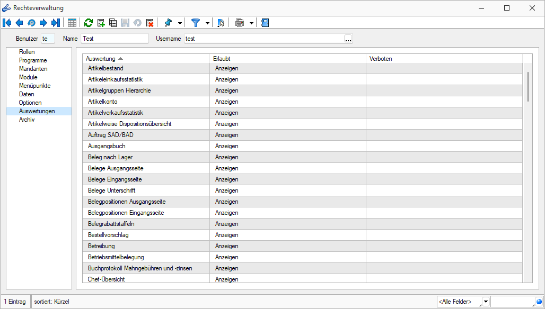
Task: Select the Belegpositionen Ausgangsseite row
Action: point(302,202)
